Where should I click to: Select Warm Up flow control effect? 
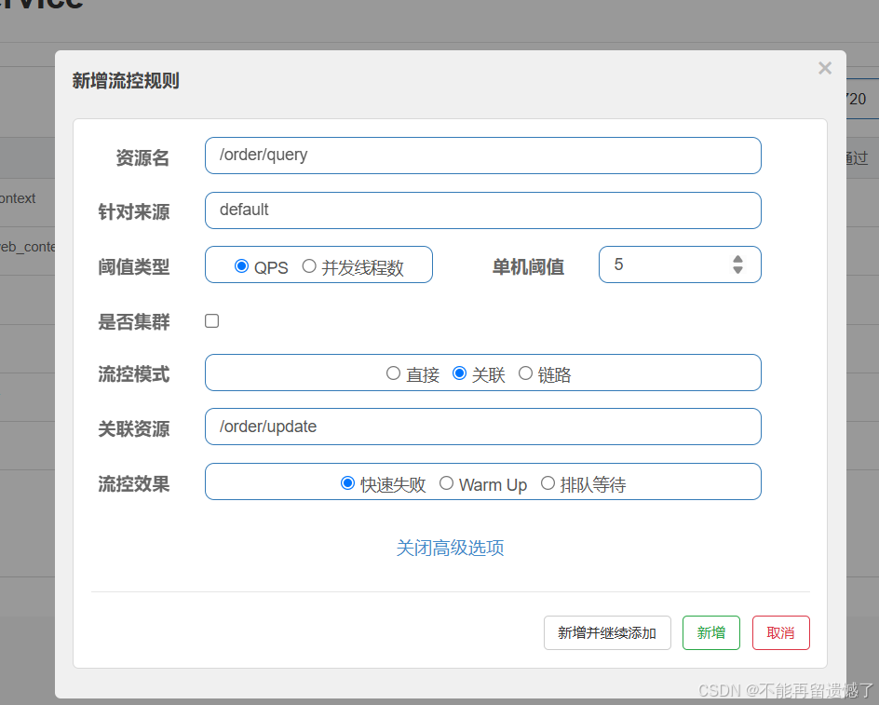[x=446, y=483]
